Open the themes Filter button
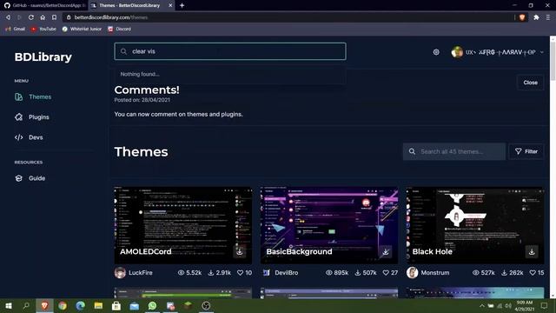This screenshot has height=313, width=556. coord(526,151)
